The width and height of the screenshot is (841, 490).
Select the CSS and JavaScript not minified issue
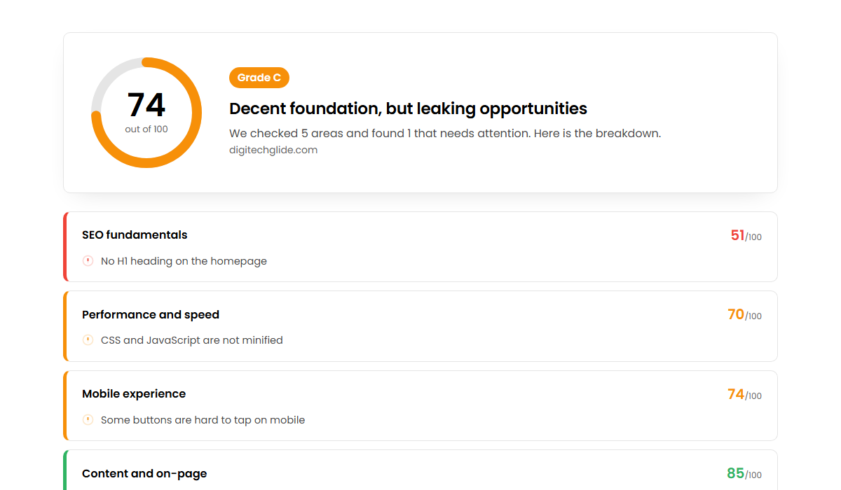click(192, 340)
